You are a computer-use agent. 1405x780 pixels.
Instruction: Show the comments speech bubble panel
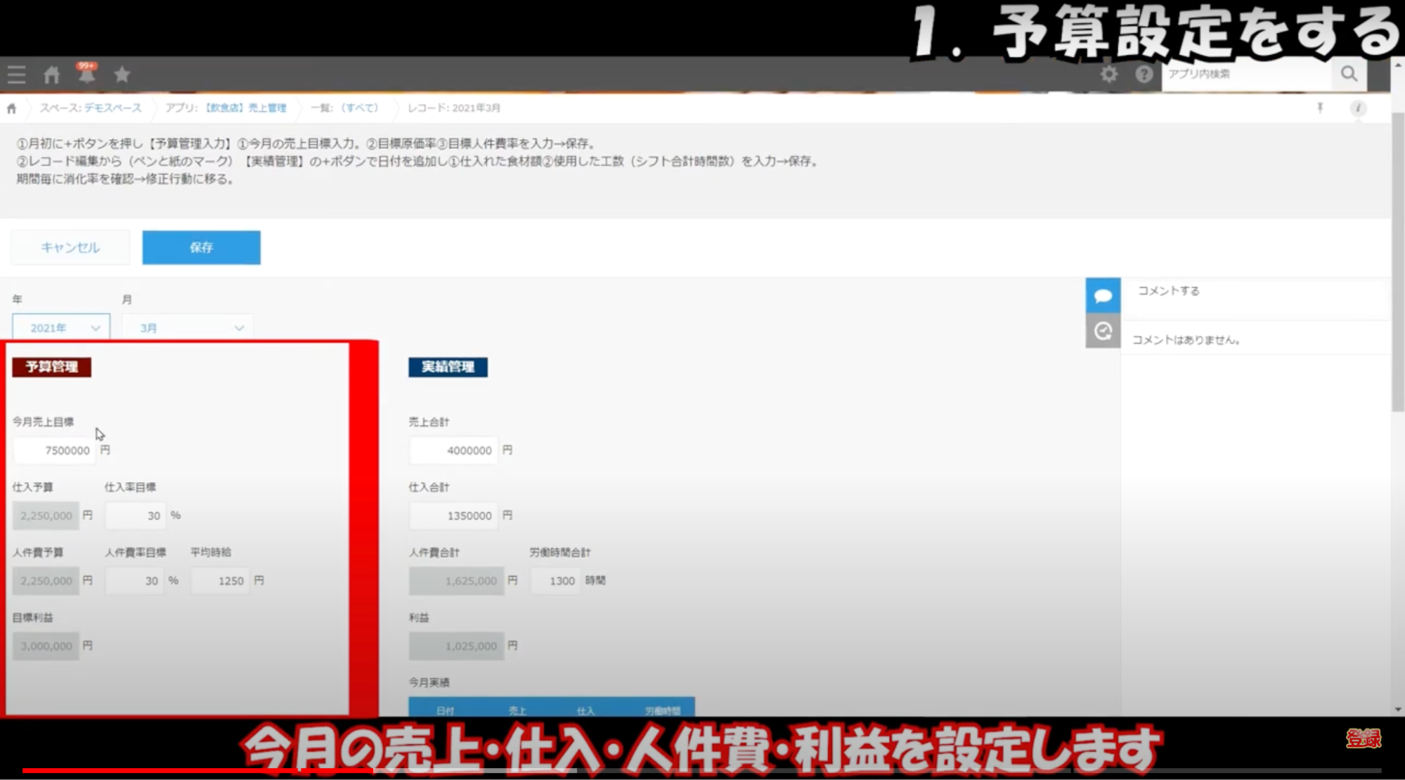coord(1102,296)
